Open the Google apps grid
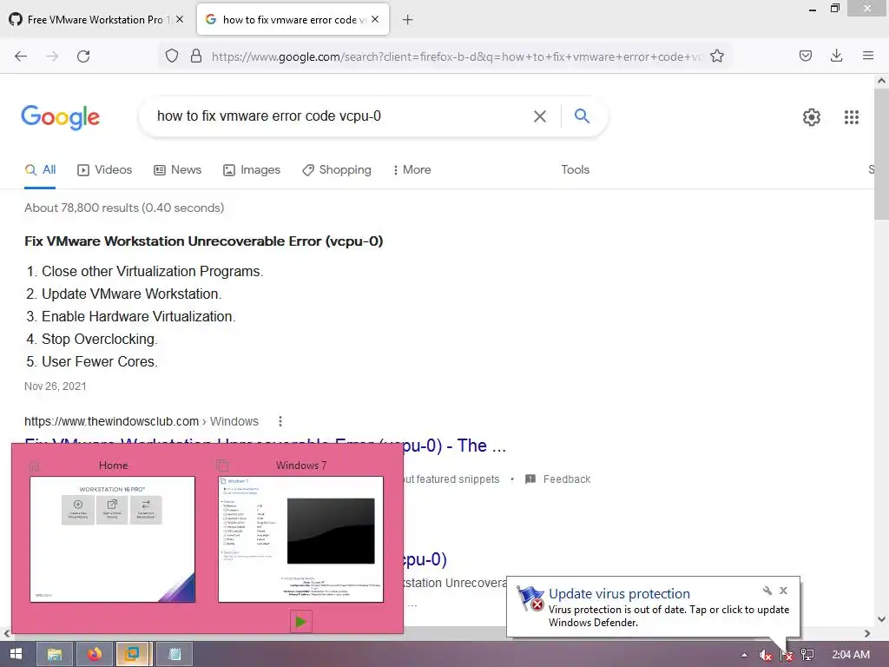The width and height of the screenshot is (889, 667). 852,117
